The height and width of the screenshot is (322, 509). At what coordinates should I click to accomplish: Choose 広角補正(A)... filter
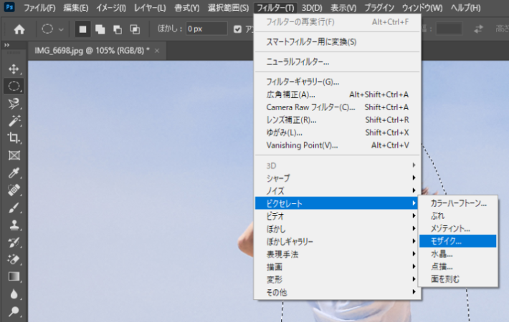tap(337, 94)
